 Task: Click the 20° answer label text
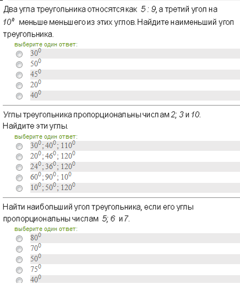(36, 84)
